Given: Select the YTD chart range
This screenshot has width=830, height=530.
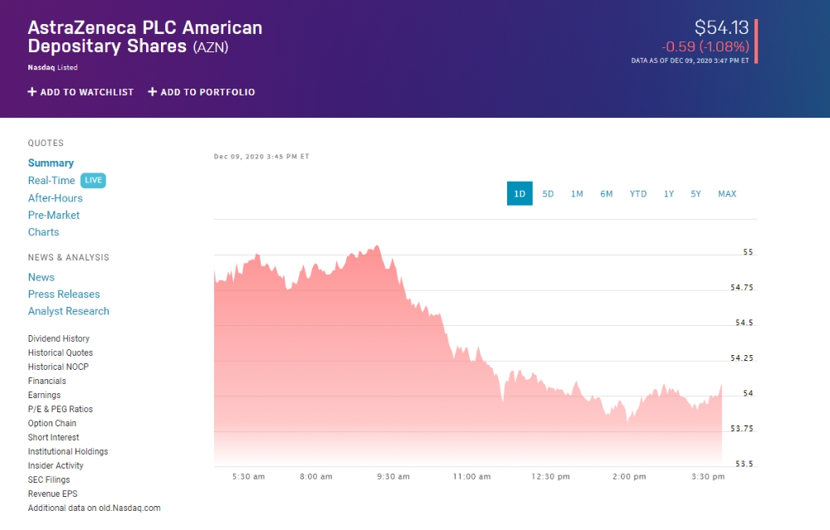Looking at the screenshot, I should 637,194.
